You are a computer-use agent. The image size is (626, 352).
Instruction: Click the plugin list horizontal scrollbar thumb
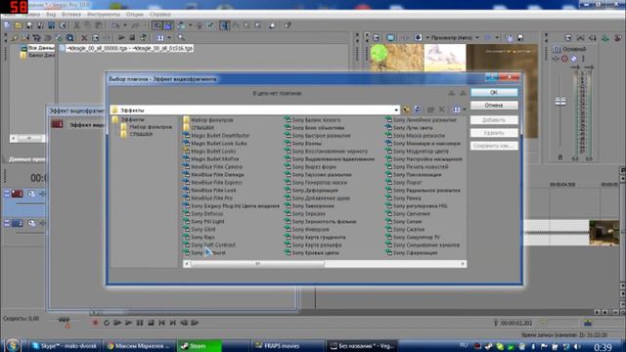(x=257, y=263)
